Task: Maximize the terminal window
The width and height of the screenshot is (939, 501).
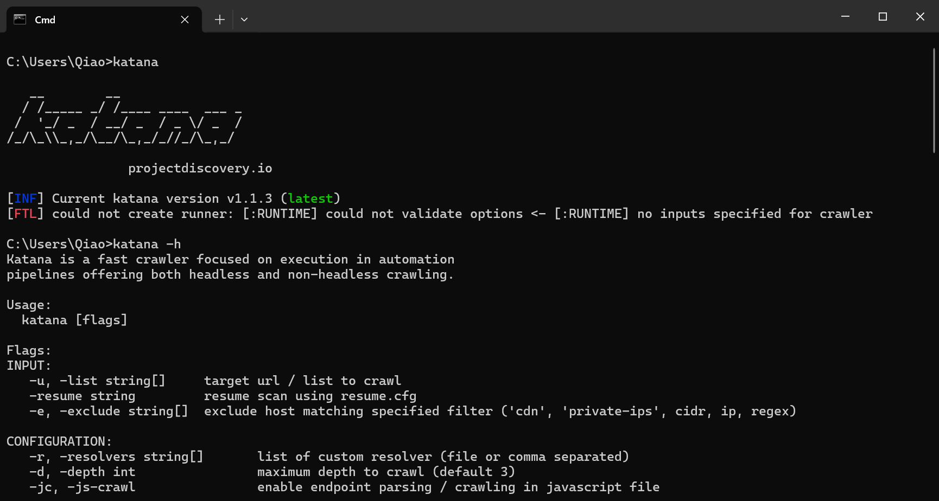Action: click(883, 17)
